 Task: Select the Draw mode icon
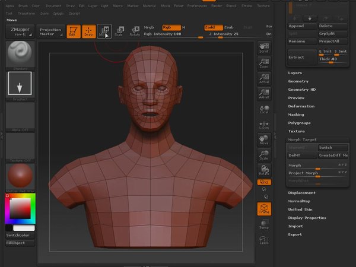coord(89,31)
